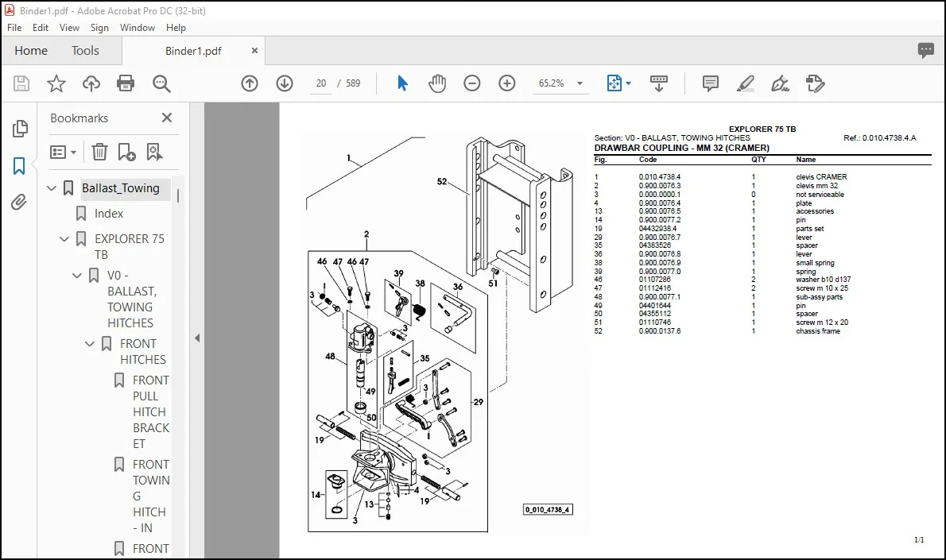
Task: Open Page Thumbnails side panel
Action: pos(19,129)
